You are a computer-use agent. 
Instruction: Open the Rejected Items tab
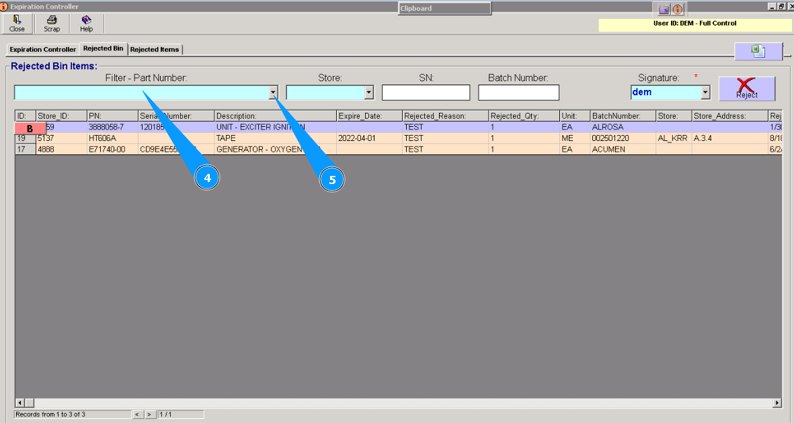pyautogui.click(x=155, y=49)
